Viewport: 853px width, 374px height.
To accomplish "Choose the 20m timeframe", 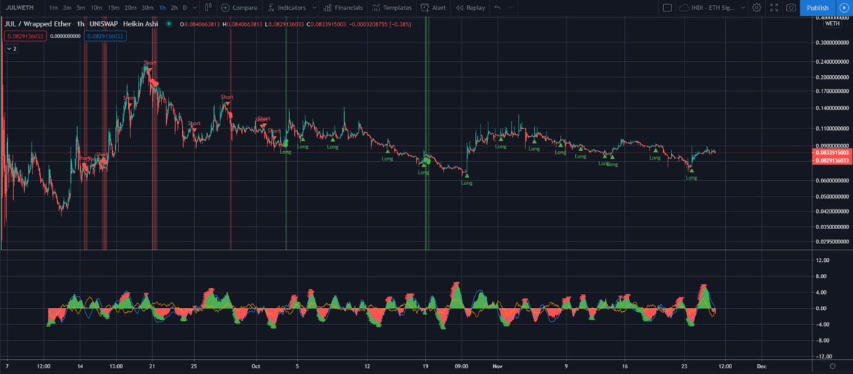I will coord(131,8).
